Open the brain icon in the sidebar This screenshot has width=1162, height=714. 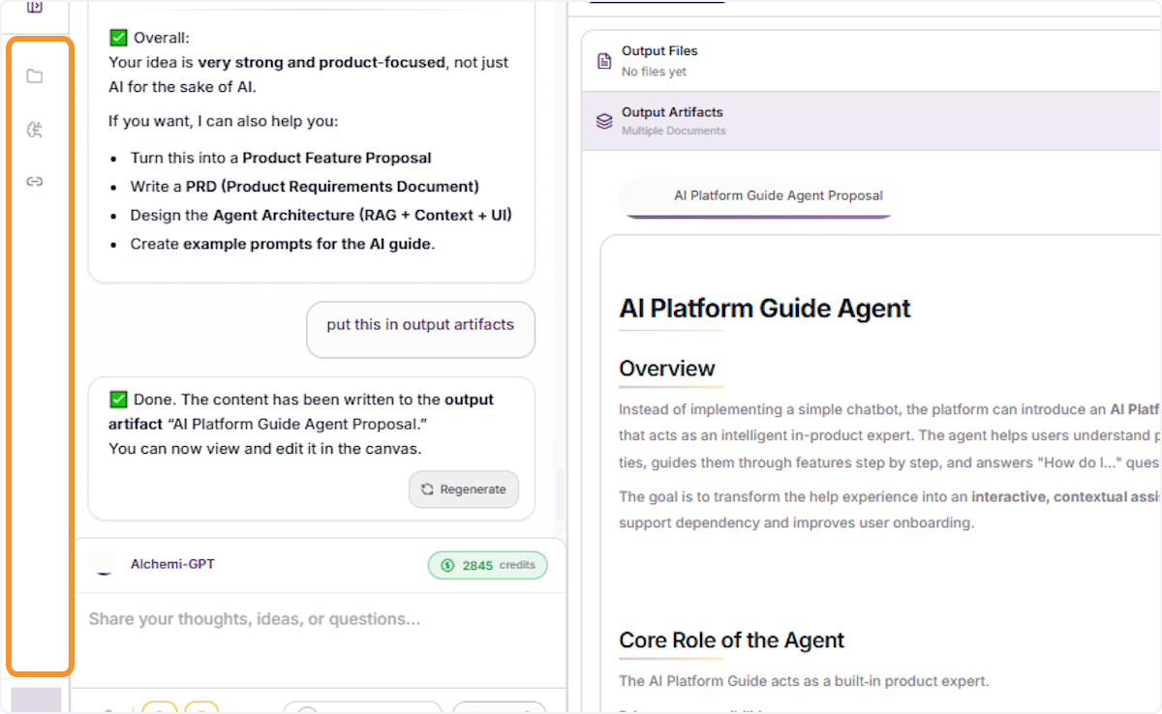tap(35, 130)
